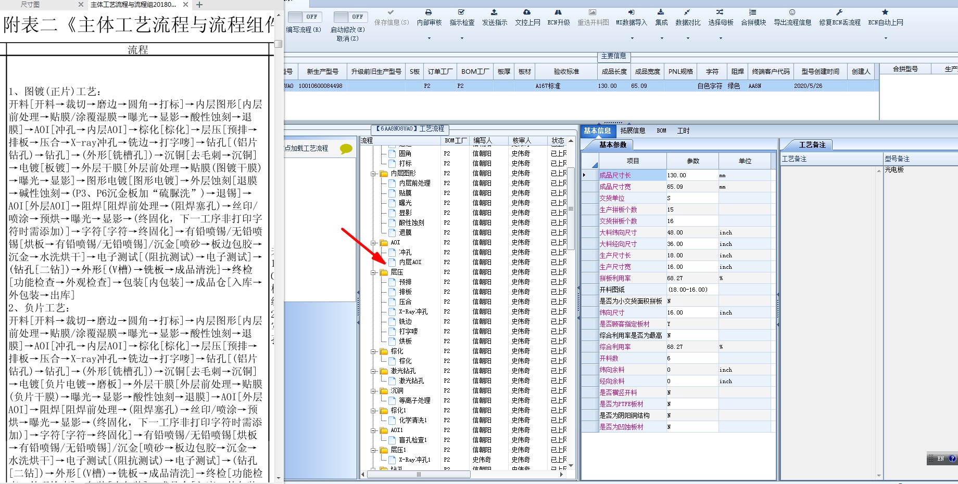
Task: Click the document icon beside 压合
Action: tap(392, 302)
